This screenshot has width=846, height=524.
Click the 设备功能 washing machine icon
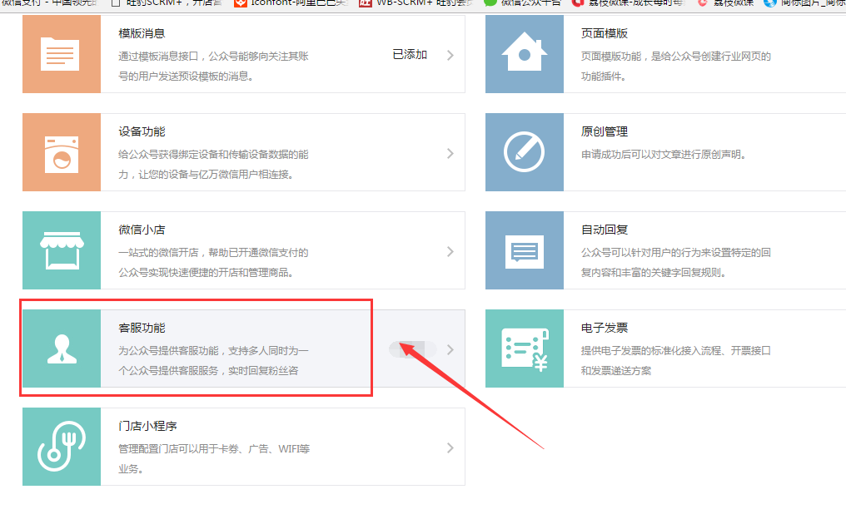(x=61, y=153)
